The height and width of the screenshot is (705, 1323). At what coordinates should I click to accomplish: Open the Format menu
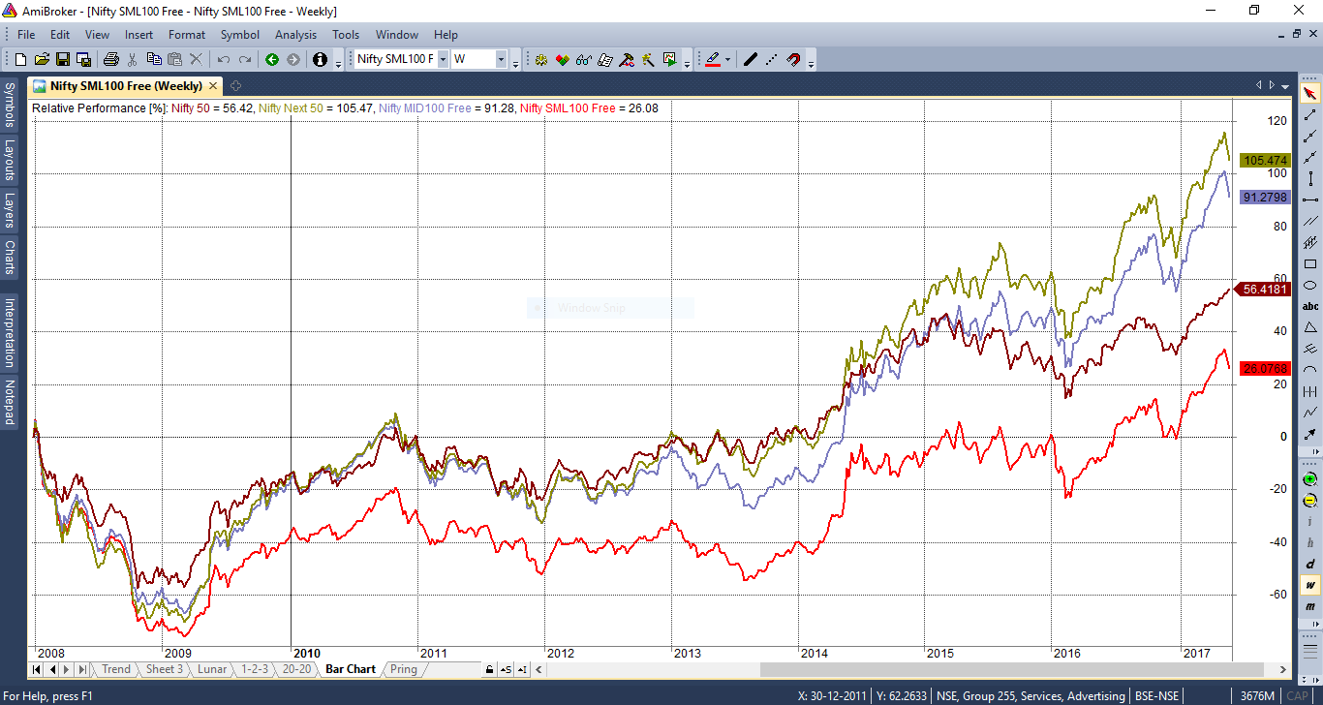(187, 35)
